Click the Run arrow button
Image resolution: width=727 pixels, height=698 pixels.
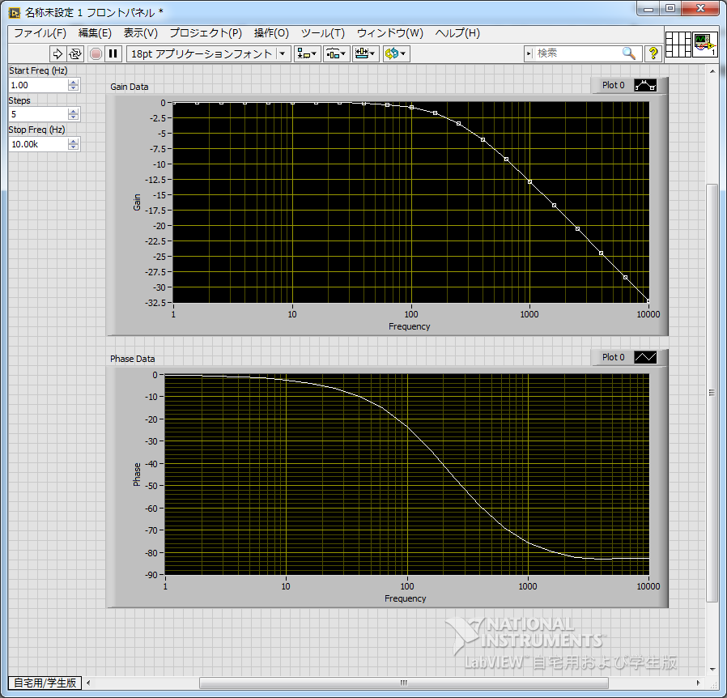click(x=57, y=53)
